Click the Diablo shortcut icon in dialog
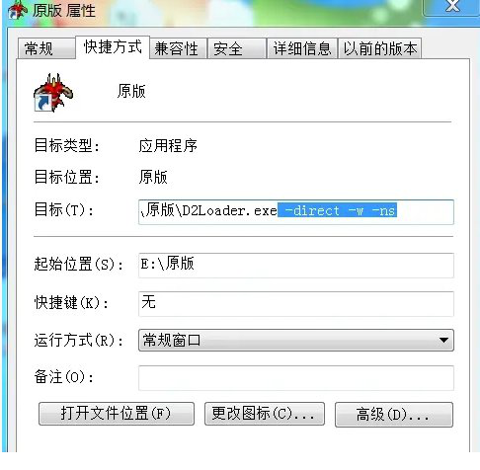This screenshot has width=480, height=470. 53,93
